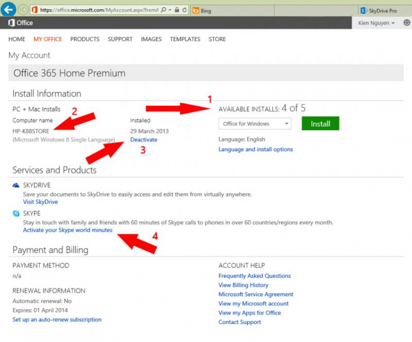Click the Refresh page icon

(185, 10)
